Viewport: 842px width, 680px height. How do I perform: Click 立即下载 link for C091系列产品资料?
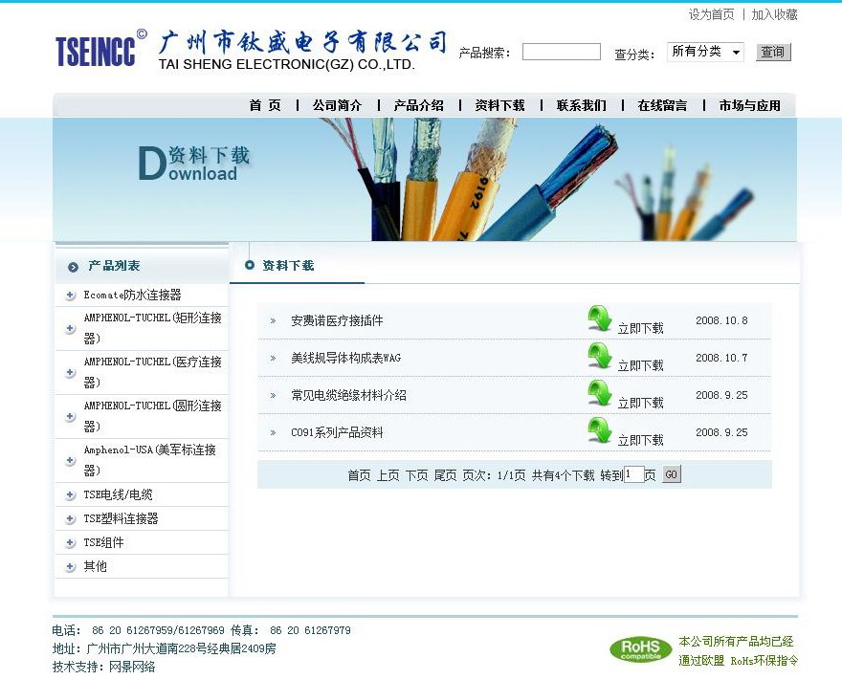[641, 440]
